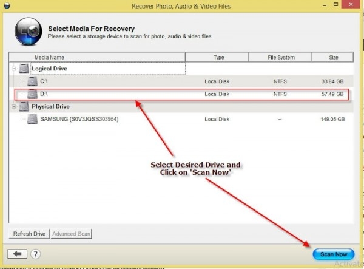The height and width of the screenshot is (269, 364).
Task: Click the Media Name column header
Action: (x=97, y=57)
